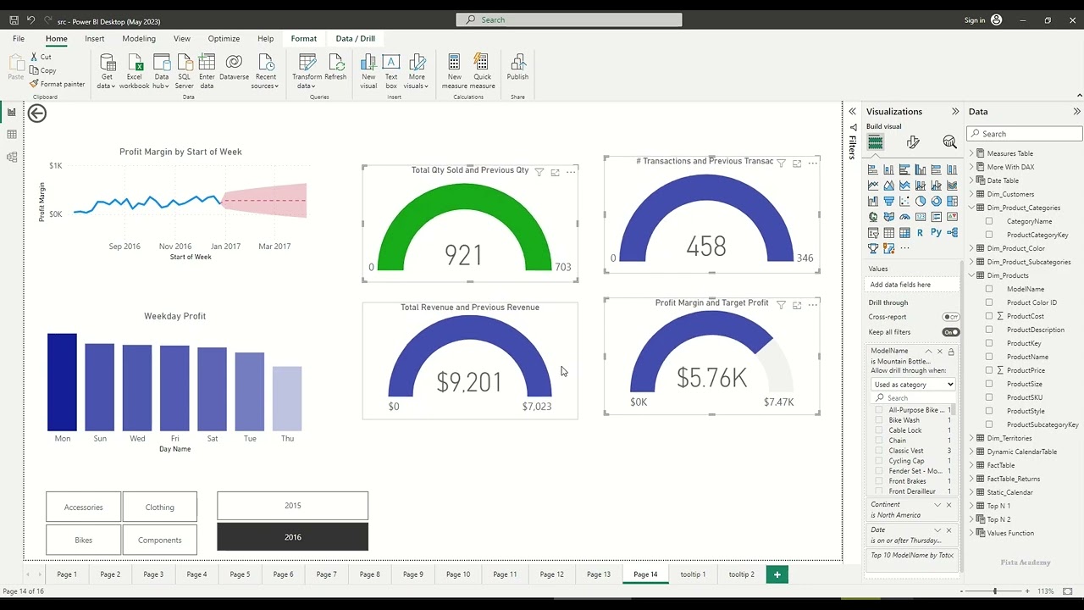Publish the report

[517, 68]
